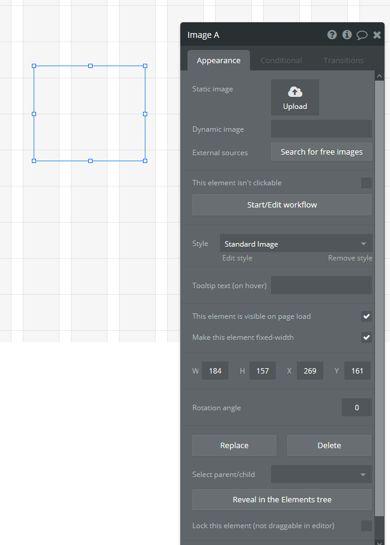
Task: Click the bottom-right resize handle of image
Action: [145, 161]
